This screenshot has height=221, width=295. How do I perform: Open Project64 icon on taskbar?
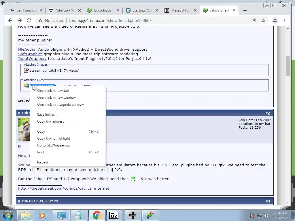coord(150,215)
